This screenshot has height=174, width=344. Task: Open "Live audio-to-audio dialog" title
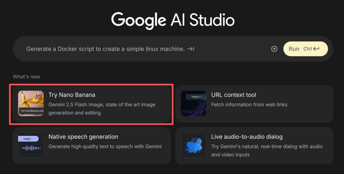(x=247, y=137)
